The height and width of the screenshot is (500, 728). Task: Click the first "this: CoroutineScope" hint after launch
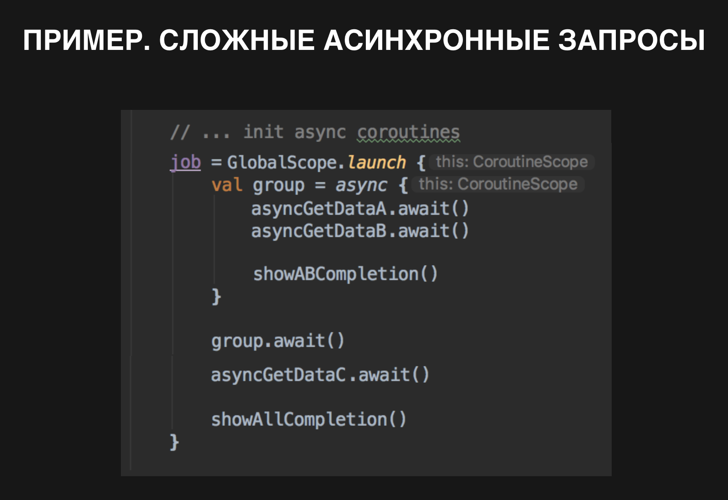pyautogui.click(x=512, y=162)
